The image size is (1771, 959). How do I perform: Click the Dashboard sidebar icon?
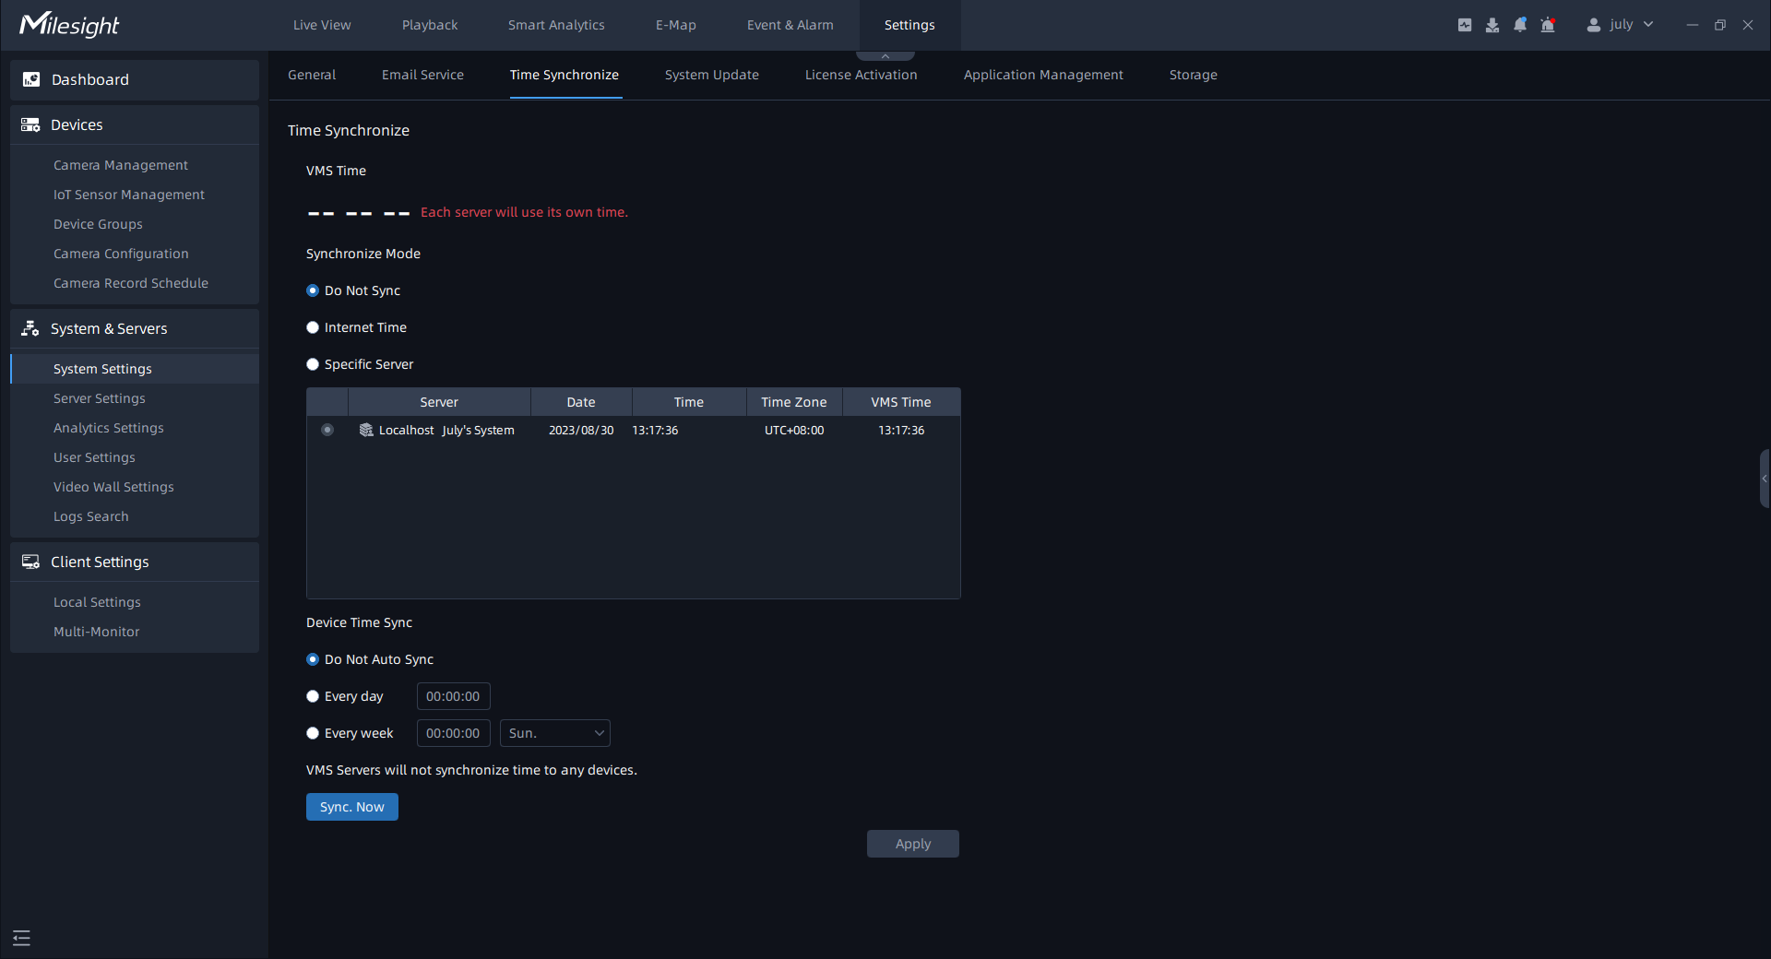click(x=31, y=80)
